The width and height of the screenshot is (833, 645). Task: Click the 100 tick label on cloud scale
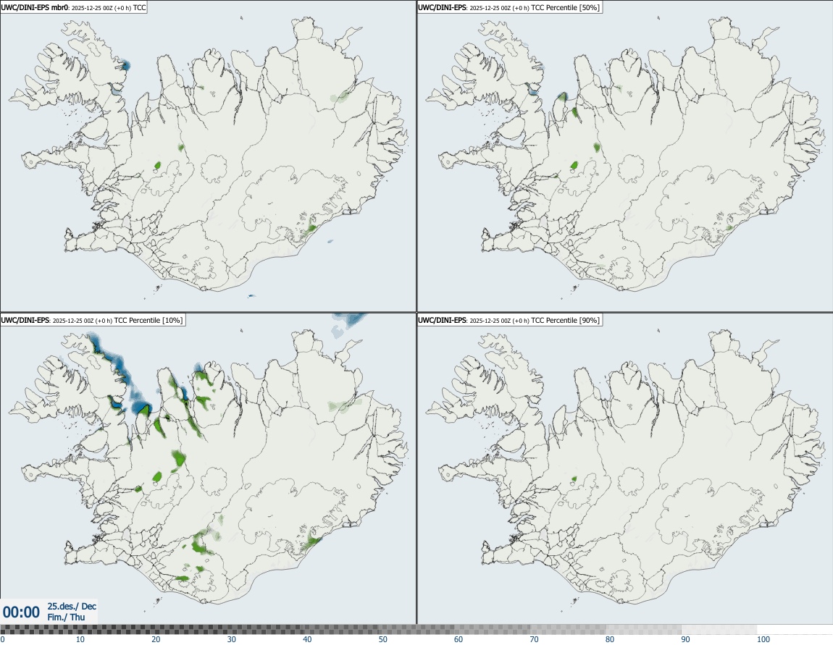(x=763, y=639)
